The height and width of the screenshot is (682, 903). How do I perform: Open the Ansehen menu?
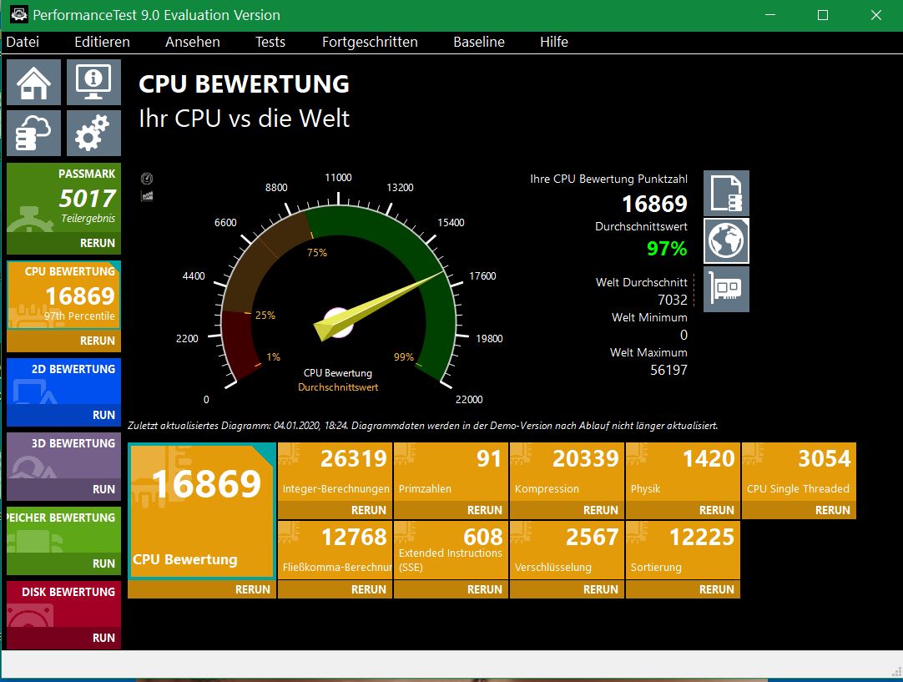click(x=192, y=42)
